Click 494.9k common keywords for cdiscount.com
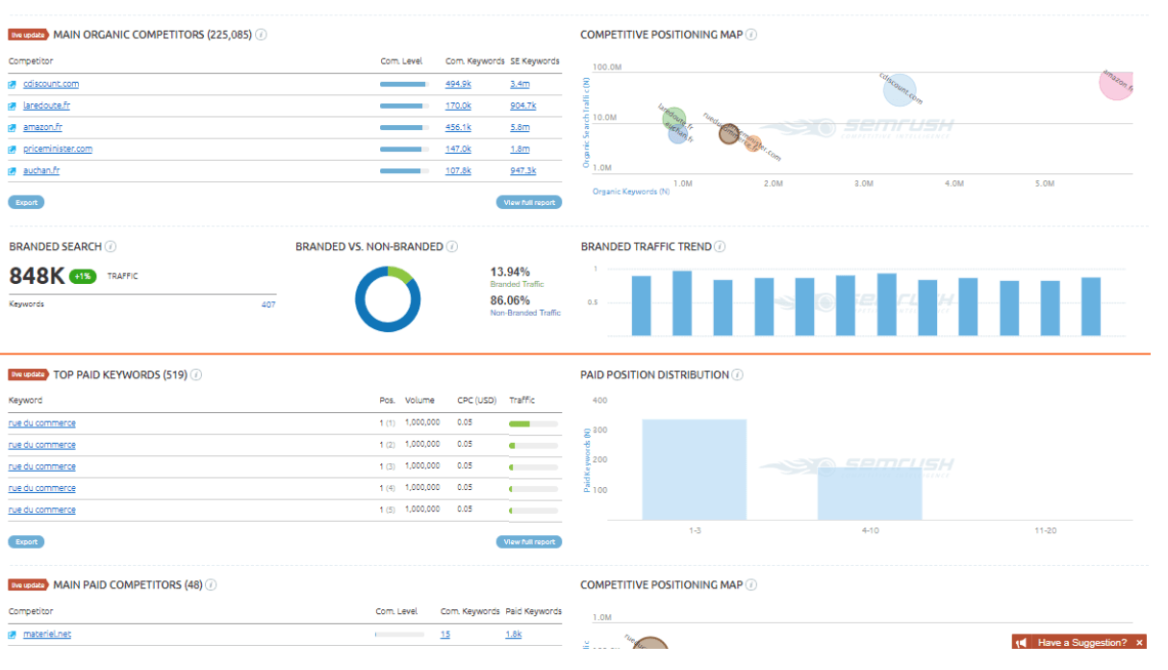Image resolution: width=1168 pixels, height=670 pixels. click(x=458, y=84)
